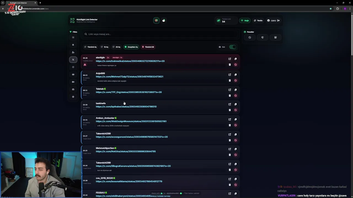Open browser extensions puzzle icon
Screen dimensions: 353x198
(338, 9)
